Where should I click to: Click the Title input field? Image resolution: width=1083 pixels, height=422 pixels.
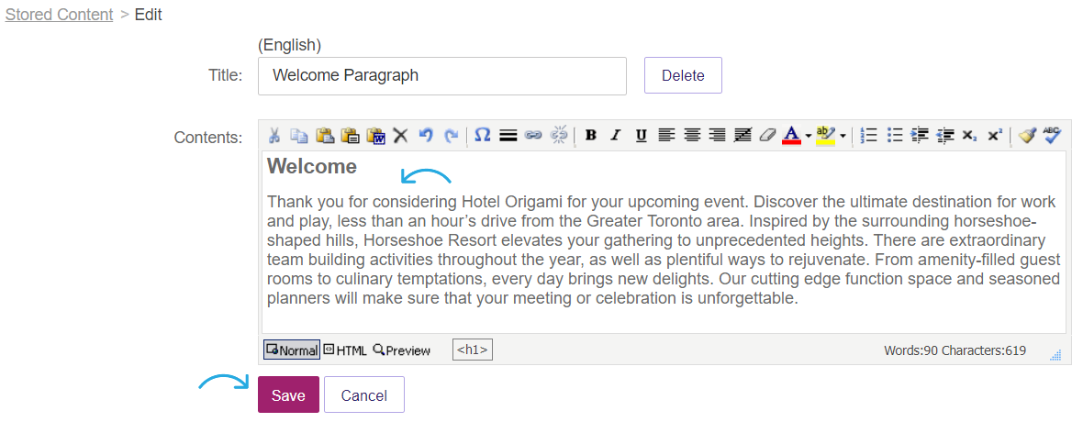(442, 75)
